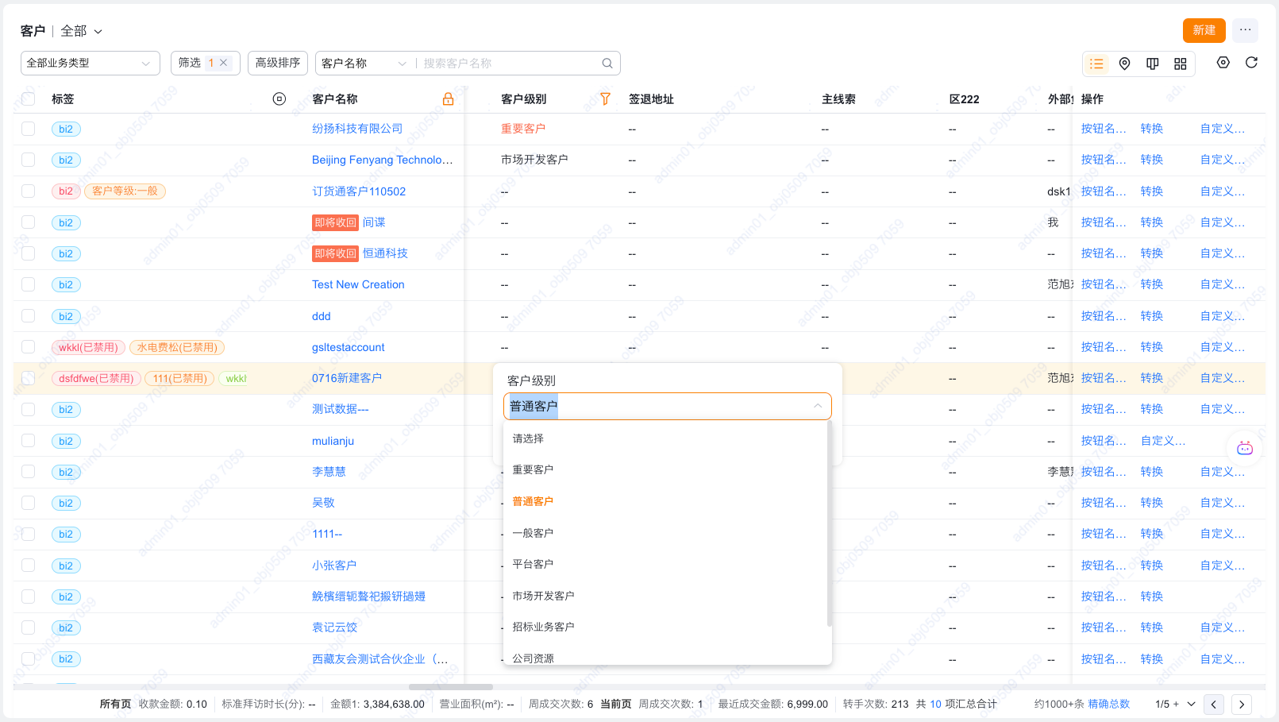The height and width of the screenshot is (722, 1279).
Task: Click lock icon in 客户名称 column header
Action: click(448, 99)
